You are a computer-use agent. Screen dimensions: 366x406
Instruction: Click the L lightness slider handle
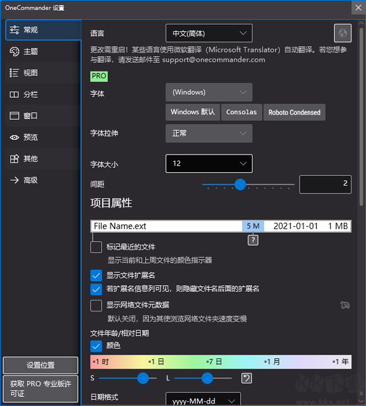[x=207, y=379]
